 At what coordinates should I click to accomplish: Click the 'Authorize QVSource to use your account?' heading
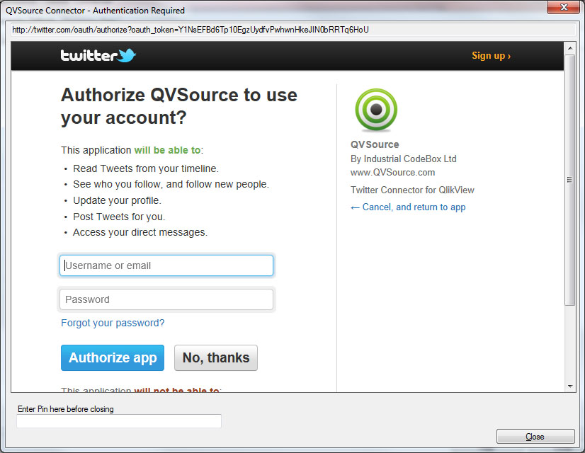click(x=179, y=106)
